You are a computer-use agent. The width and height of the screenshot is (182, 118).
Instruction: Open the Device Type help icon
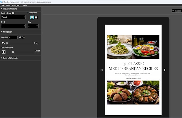[13, 13]
